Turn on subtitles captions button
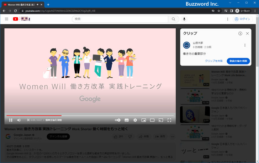 coord(127,120)
